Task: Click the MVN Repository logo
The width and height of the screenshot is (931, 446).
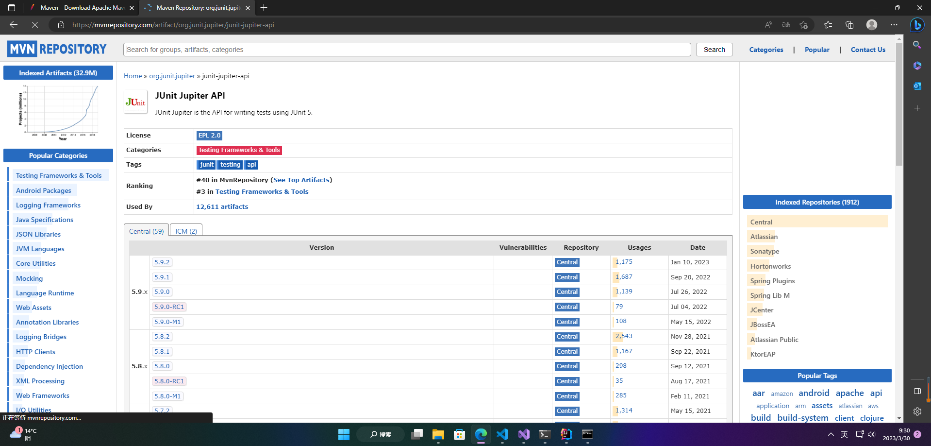Action: coord(57,49)
